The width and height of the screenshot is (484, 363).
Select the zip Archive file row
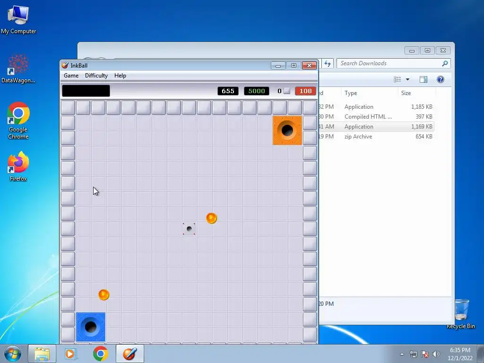[376, 137]
